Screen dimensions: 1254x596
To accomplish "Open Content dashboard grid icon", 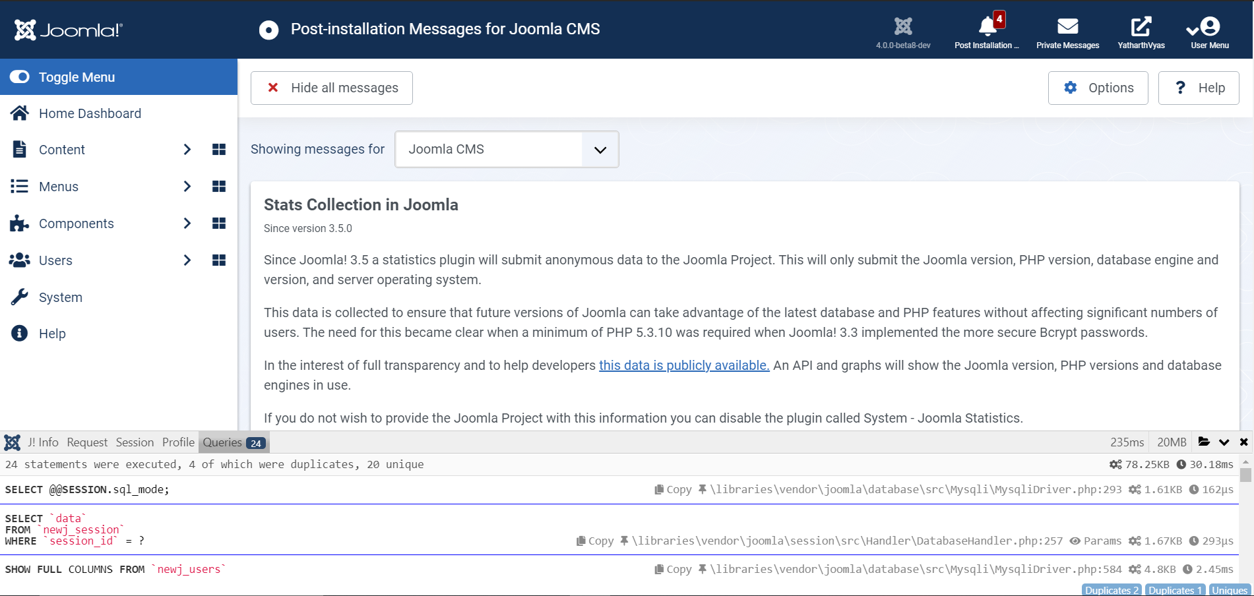I will coord(219,150).
